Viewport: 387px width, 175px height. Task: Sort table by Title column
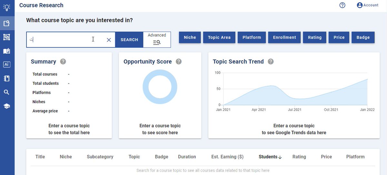pos(40,157)
